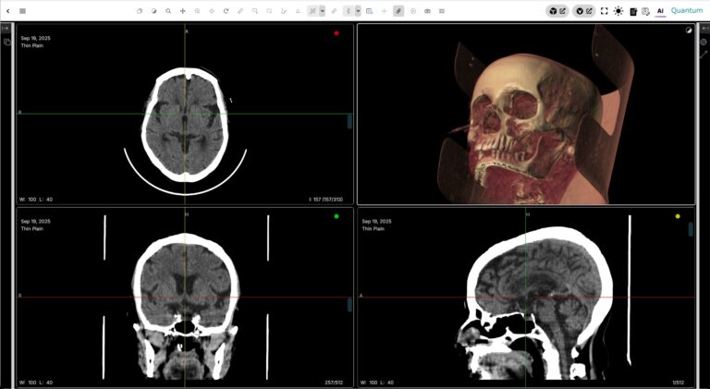This screenshot has height=389, width=710.
Task: Click the fullscreen expand icon
Action: (x=604, y=11)
